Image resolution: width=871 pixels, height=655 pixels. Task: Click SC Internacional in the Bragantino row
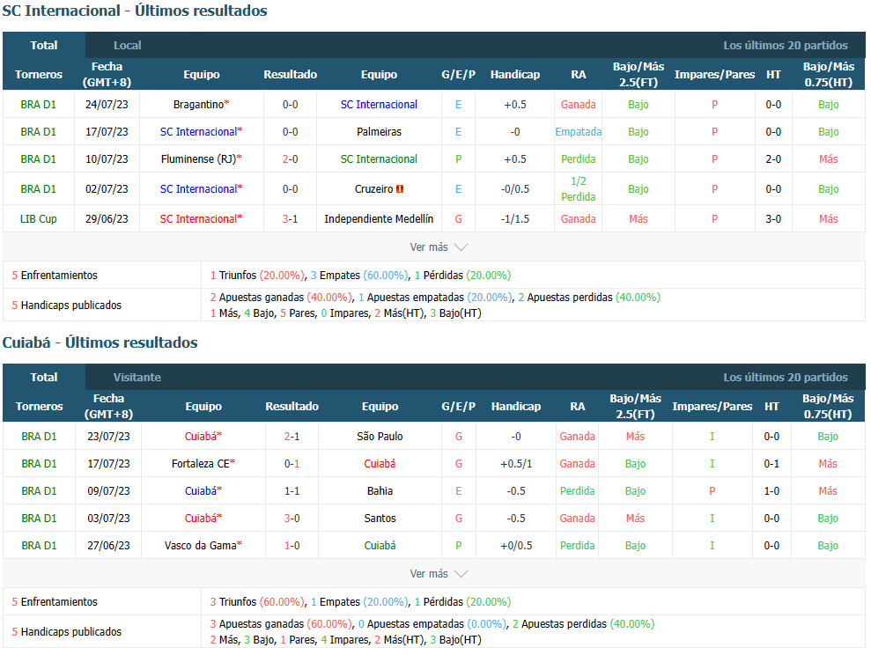pos(379,105)
